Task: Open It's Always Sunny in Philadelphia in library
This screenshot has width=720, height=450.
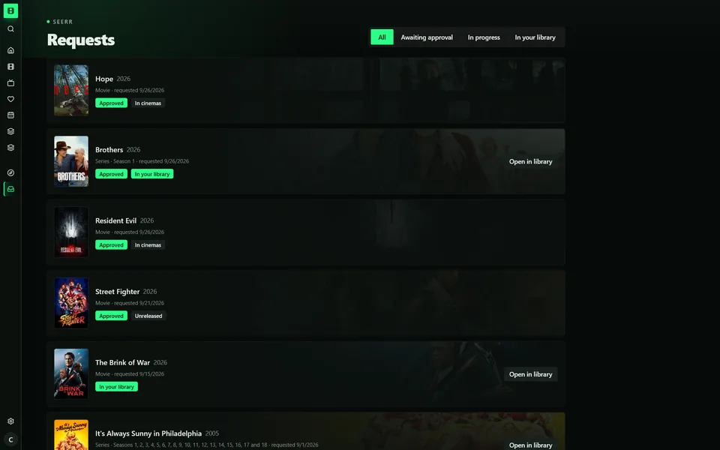Action: pyautogui.click(x=530, y=445)
